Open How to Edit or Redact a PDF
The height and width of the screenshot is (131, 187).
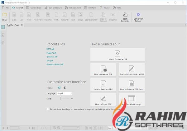pyautogui.click(x=132, y=70)
